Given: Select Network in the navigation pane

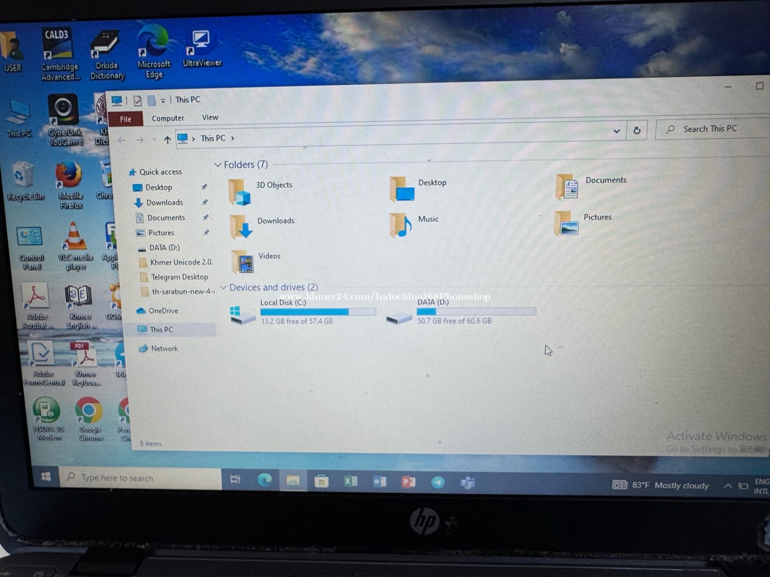Looking at the screenshot, I should tap(164, 349).
